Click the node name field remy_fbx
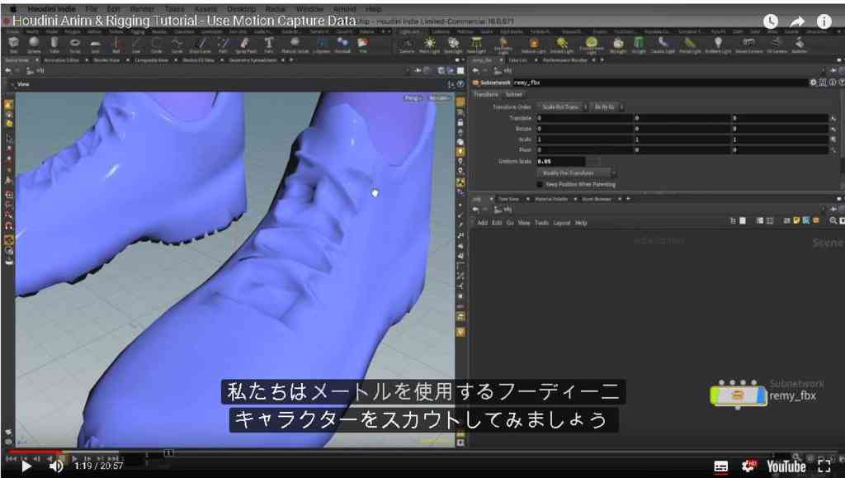The width and height of the screenshot is (845, 478). tap(659, 83)
